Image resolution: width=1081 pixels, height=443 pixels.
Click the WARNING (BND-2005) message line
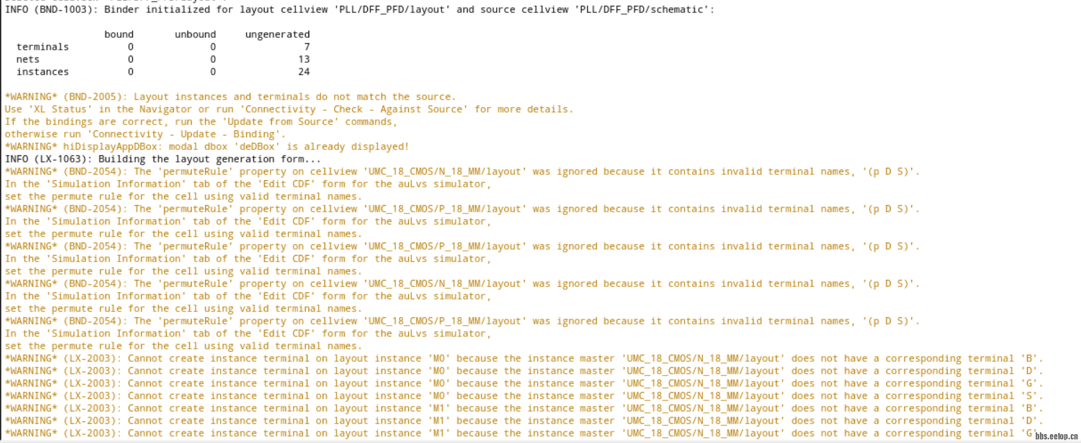point(230,97)
